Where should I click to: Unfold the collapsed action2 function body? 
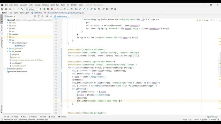click(x=136, y=56)
